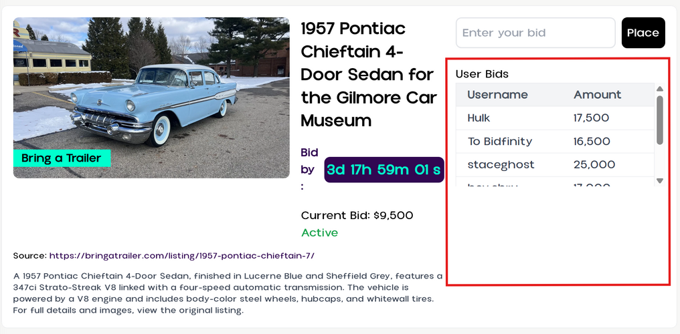
Task: Click the scroll up arrow in User Bids
Action: (660, 89)
